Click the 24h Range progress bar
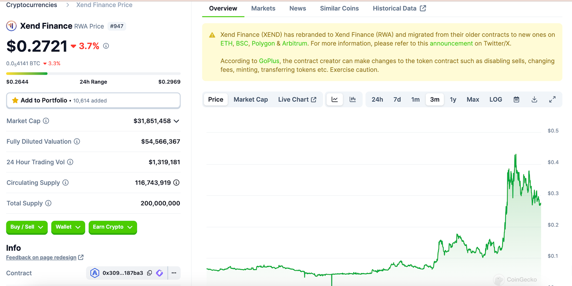Screen dimensions: 572x286 (x=93, y=74)
